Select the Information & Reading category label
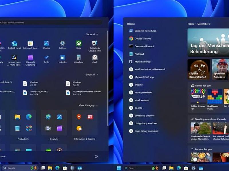Image resolution: width=229 pixels, height=171 pixels. (x=84, y=139)
